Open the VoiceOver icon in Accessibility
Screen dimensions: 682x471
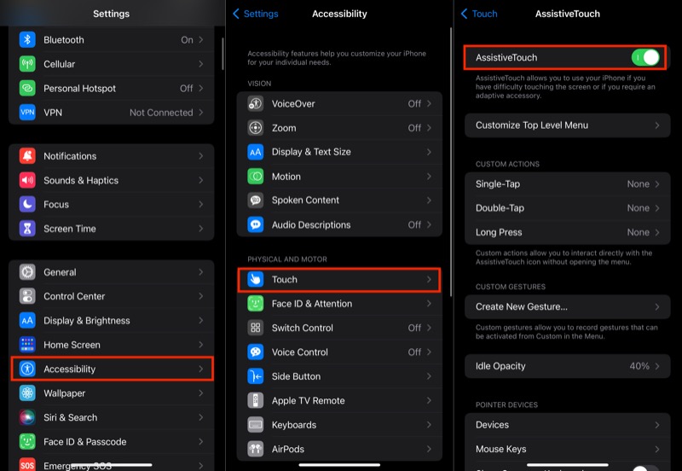pos(256,104)
